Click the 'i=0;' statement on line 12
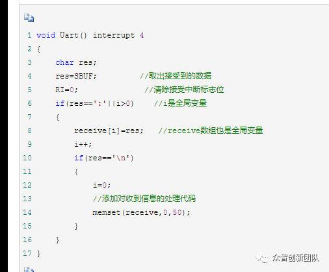The height and width of the screenshot is (272, 329). click(x=101, y=185)
